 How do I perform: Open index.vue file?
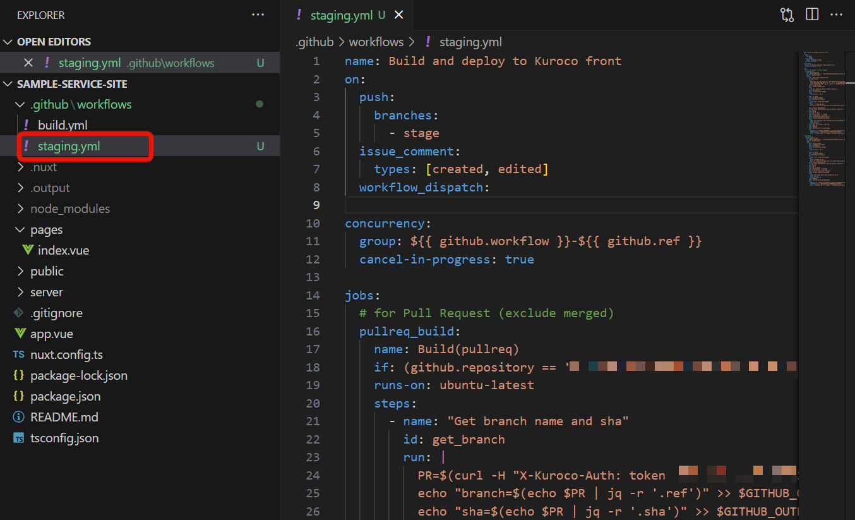[x=63, y=250]
